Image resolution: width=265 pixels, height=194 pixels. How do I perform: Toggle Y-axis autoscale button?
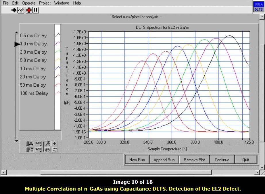point(30,150)
